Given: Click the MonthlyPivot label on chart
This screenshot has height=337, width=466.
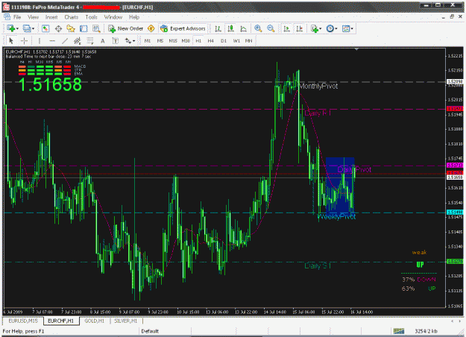Looking at the screenshot, I should tap(318, 86).
